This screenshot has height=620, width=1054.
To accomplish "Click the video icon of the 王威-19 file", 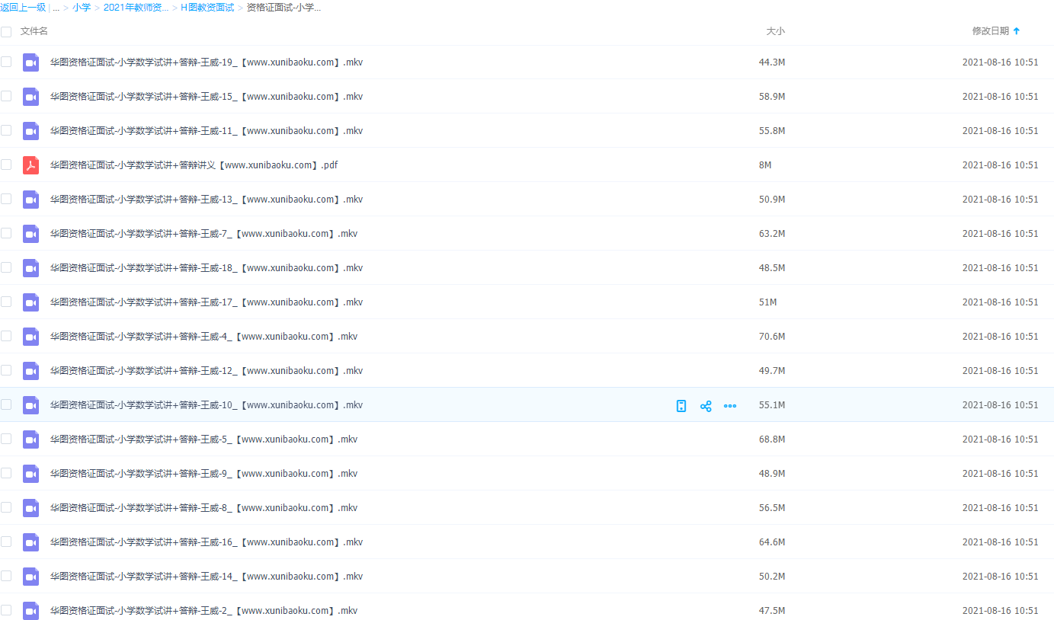I will (x=30, y=62).
